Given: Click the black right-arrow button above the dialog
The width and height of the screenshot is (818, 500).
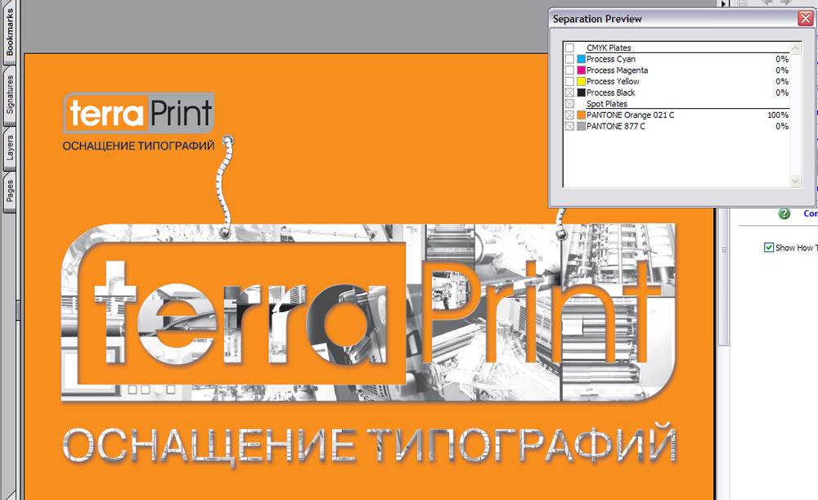Looking at the screenshot, I should tap(723, 3).
